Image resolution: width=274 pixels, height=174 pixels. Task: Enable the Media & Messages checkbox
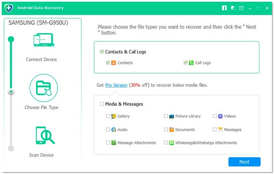pos(102,104)
